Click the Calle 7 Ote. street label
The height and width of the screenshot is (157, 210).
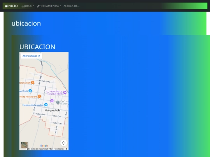(57, 123)
